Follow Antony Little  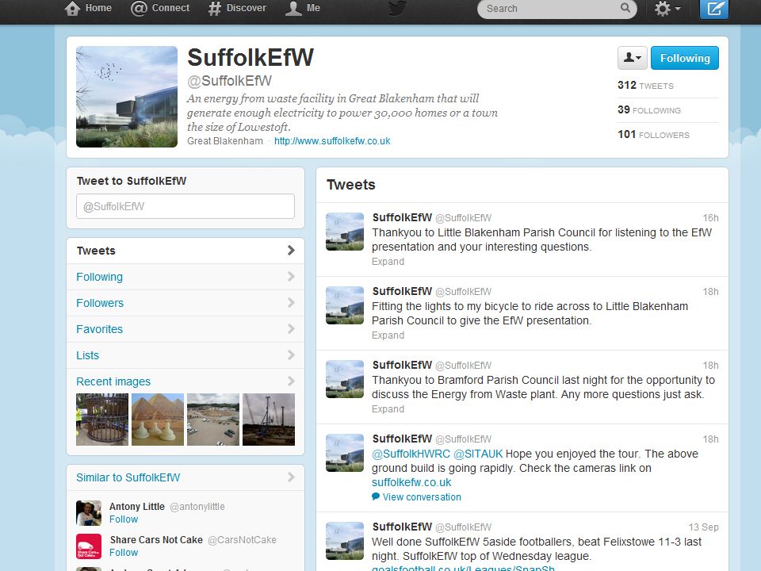(x=124, y=519)
